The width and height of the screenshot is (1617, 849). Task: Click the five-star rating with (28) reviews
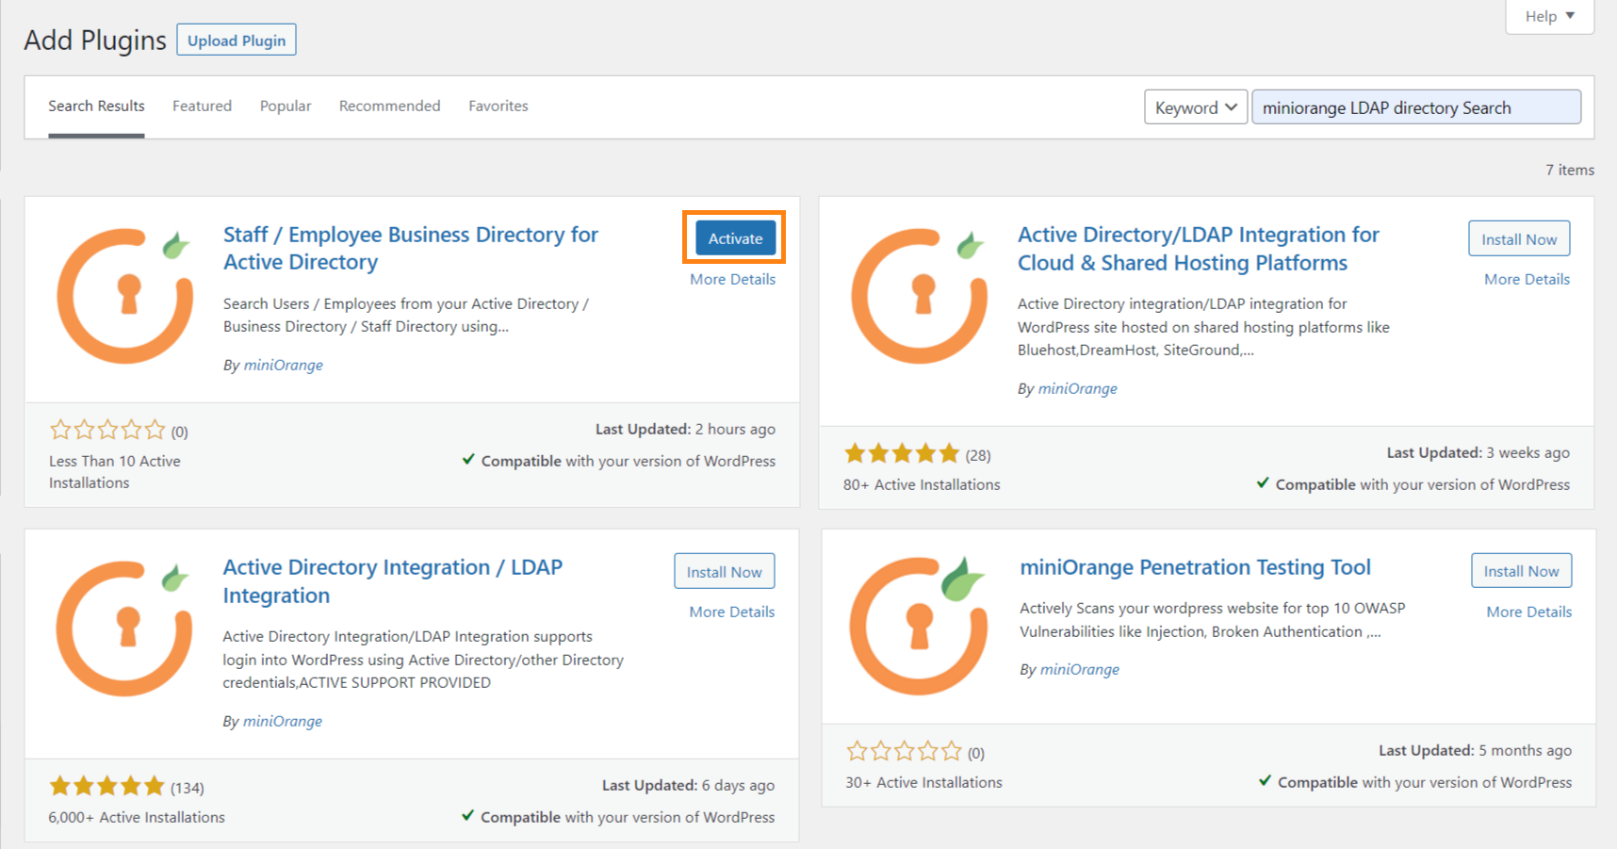click(x=917, y=454)
